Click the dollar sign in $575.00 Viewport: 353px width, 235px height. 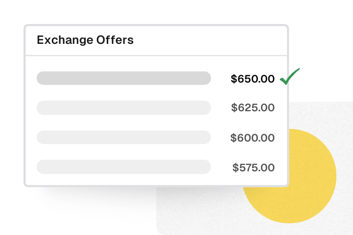(x=235, y=168)
